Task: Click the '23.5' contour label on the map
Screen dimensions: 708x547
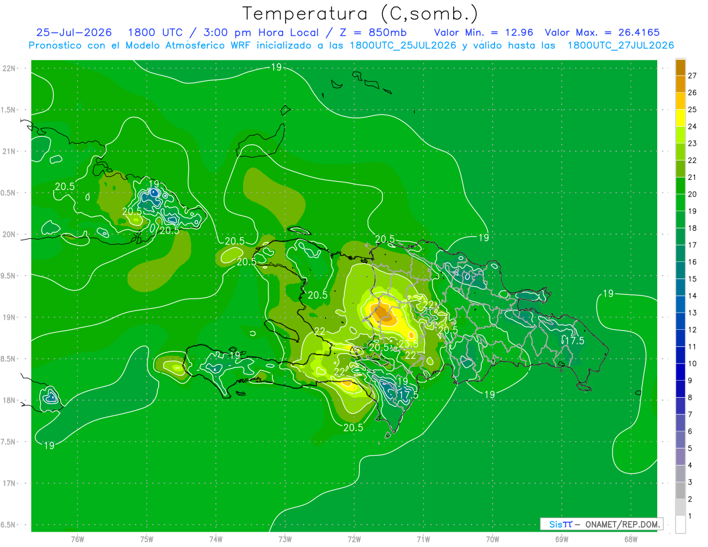Action: pyautogui.click(x=409, y=343)
